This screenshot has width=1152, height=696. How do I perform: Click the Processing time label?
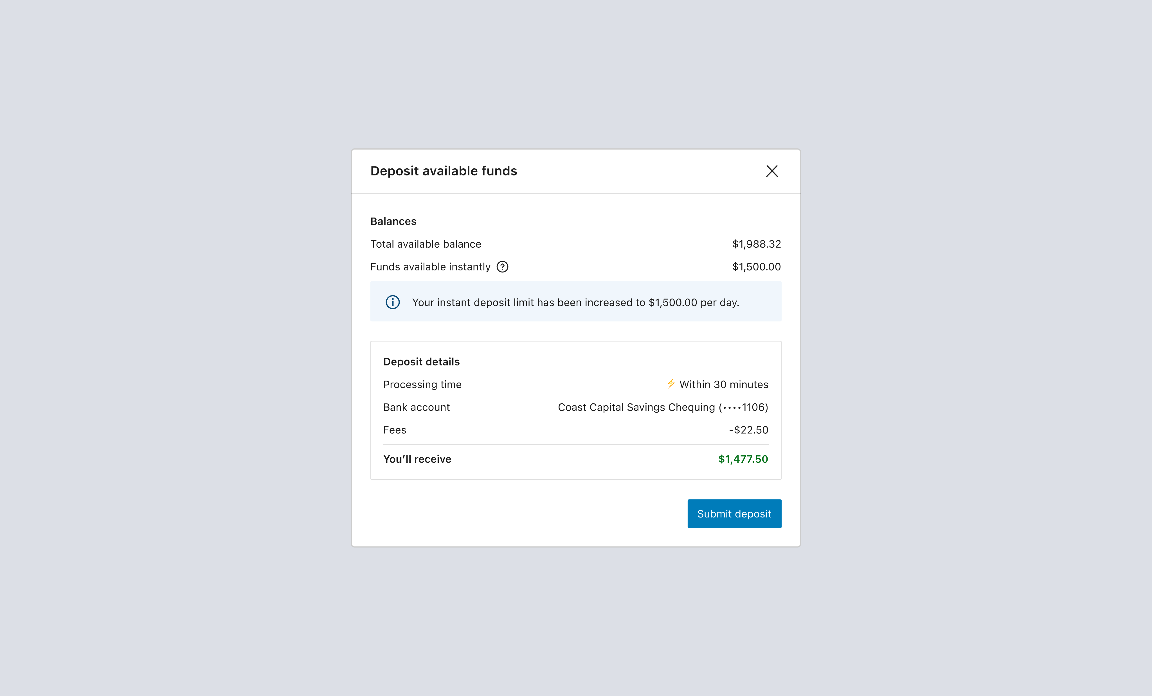[x=422, y=384]
